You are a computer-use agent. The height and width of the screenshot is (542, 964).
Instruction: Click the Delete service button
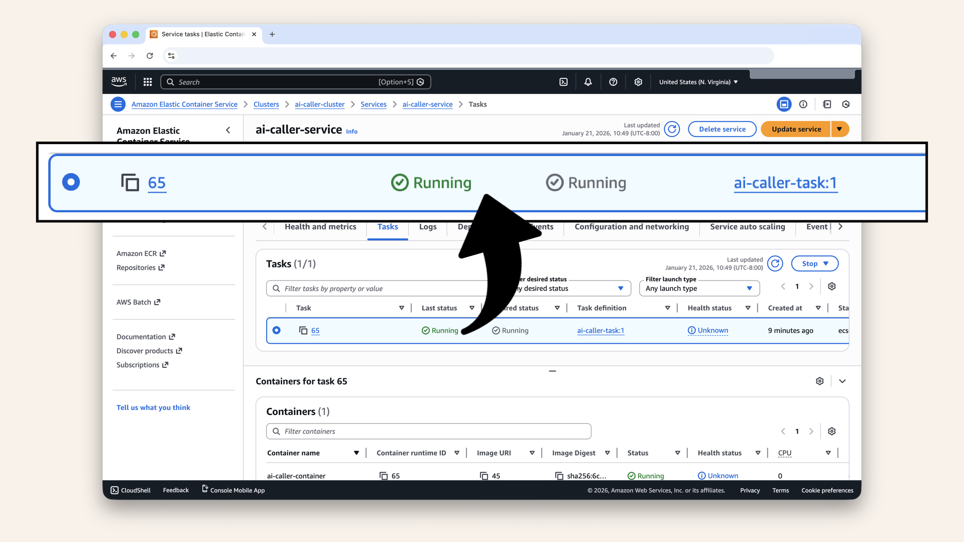pyautogui.click(x=722, y=129)
